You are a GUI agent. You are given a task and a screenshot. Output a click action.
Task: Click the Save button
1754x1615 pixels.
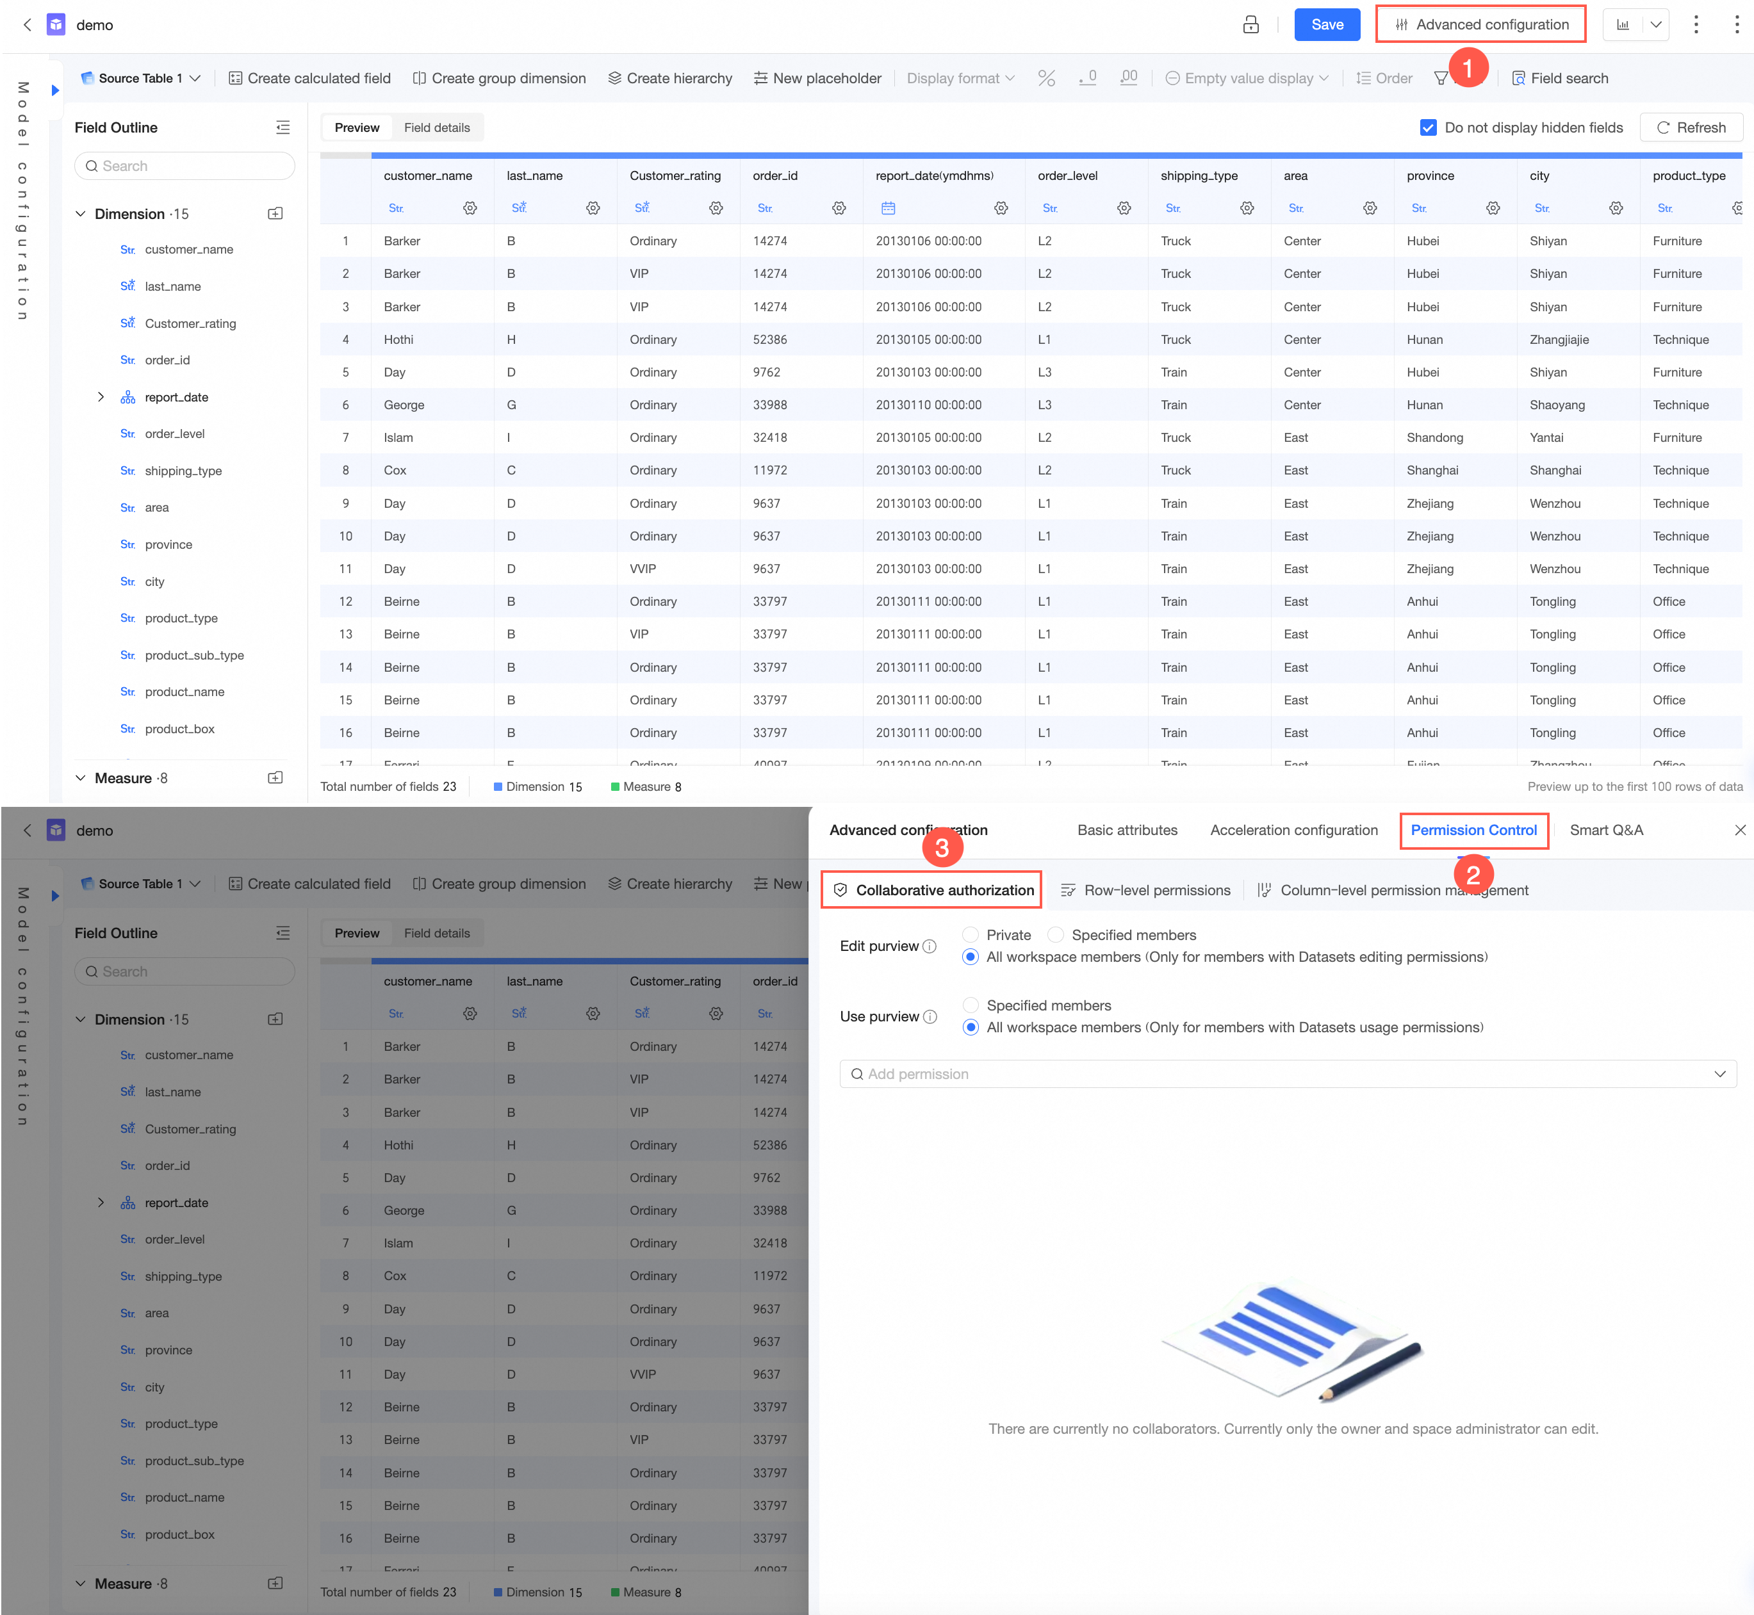click(x=1327, y=24)
